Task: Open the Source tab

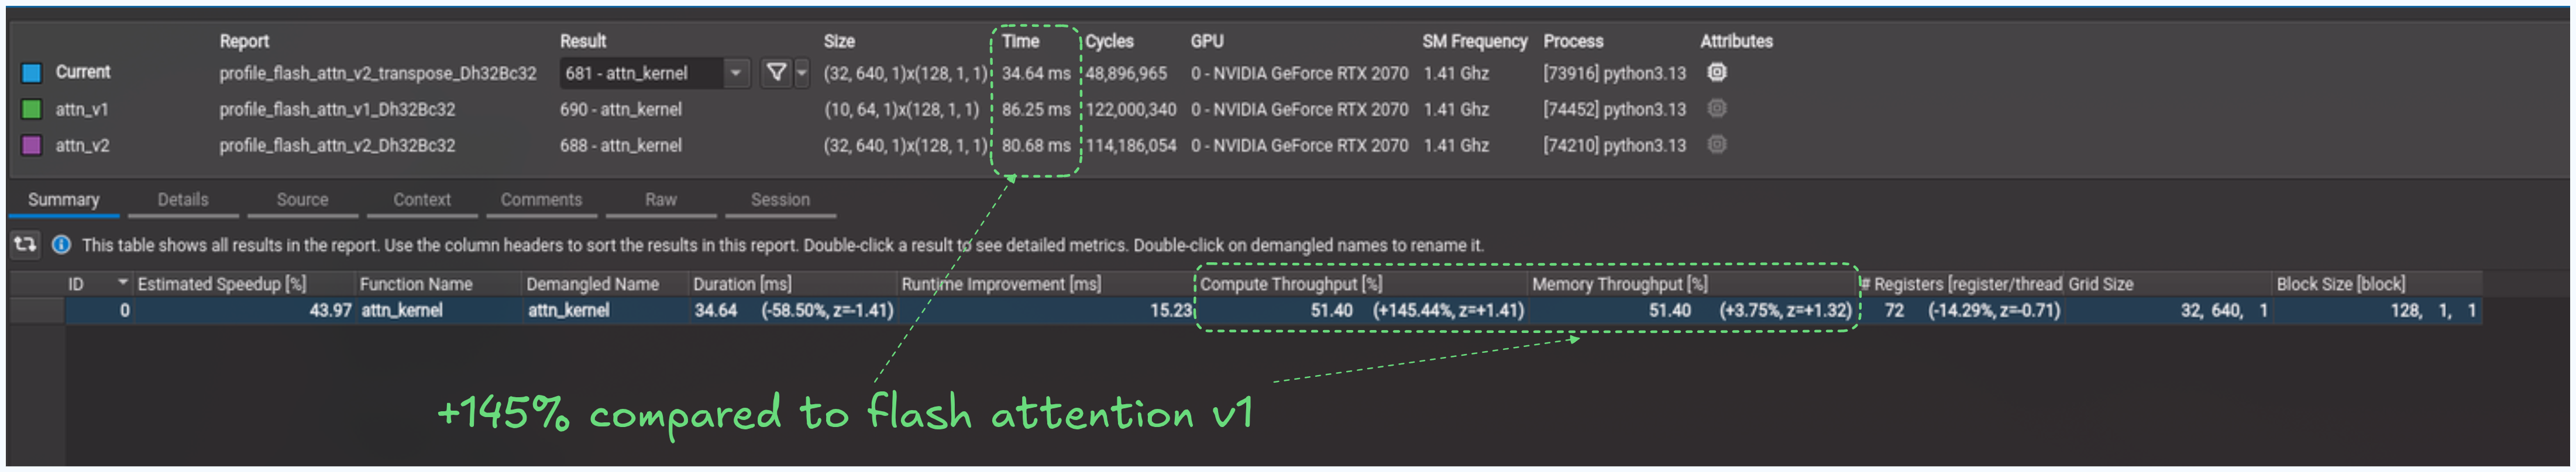Action: [x=302, y=200]
